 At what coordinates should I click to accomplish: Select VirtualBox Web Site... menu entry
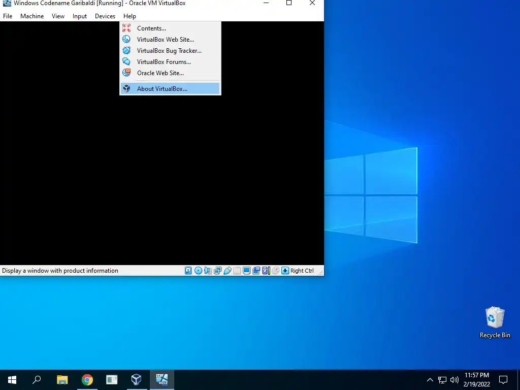[x=170, y=40]
